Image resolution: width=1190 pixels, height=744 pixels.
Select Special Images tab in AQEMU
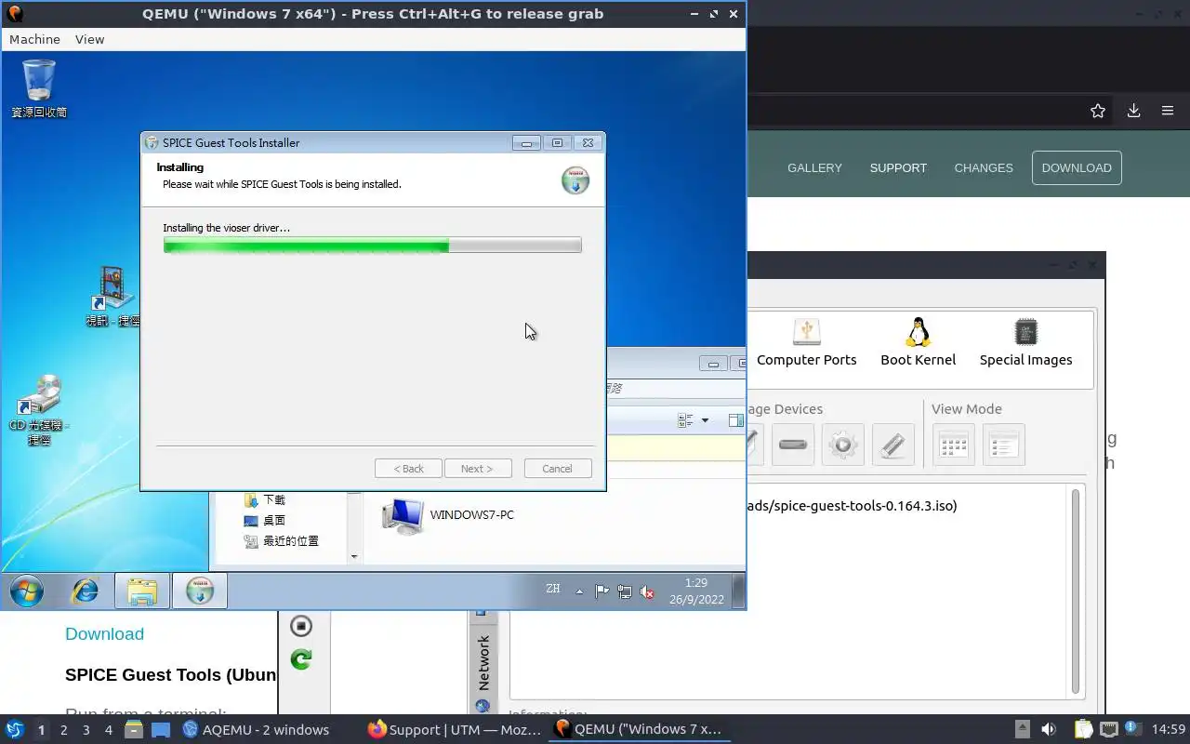coord(1025,342)
